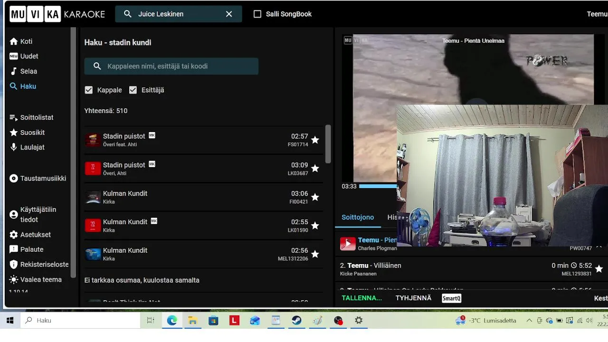Click TALLENNA... save queue button
Image resolution: width=608 pixels, height=342 pixels.
(x=362, y=298)
